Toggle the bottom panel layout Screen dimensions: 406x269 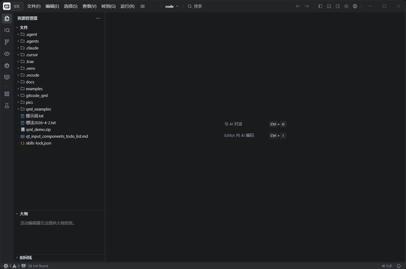click(329, 6)
